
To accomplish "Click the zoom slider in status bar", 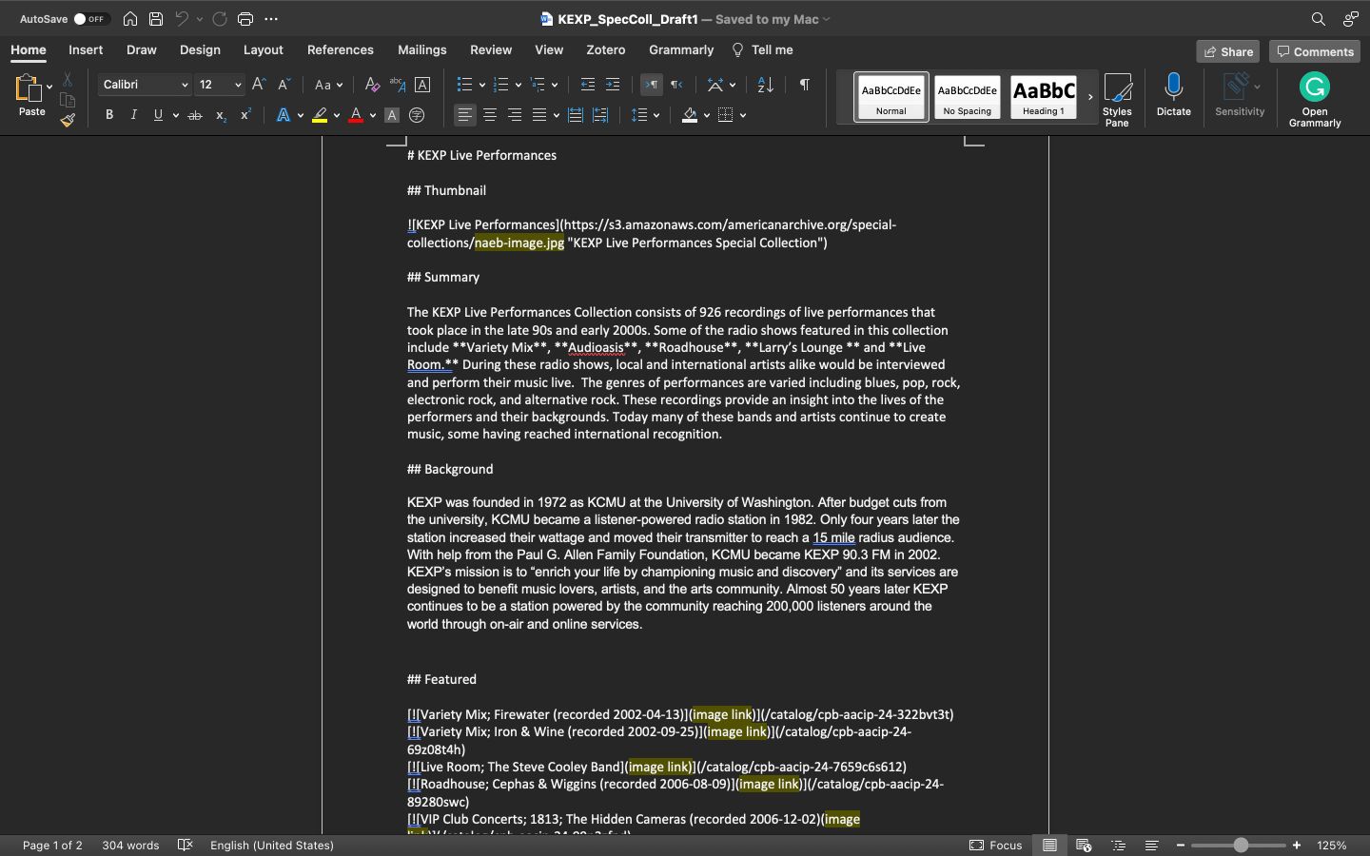I will click(1241, 846).
